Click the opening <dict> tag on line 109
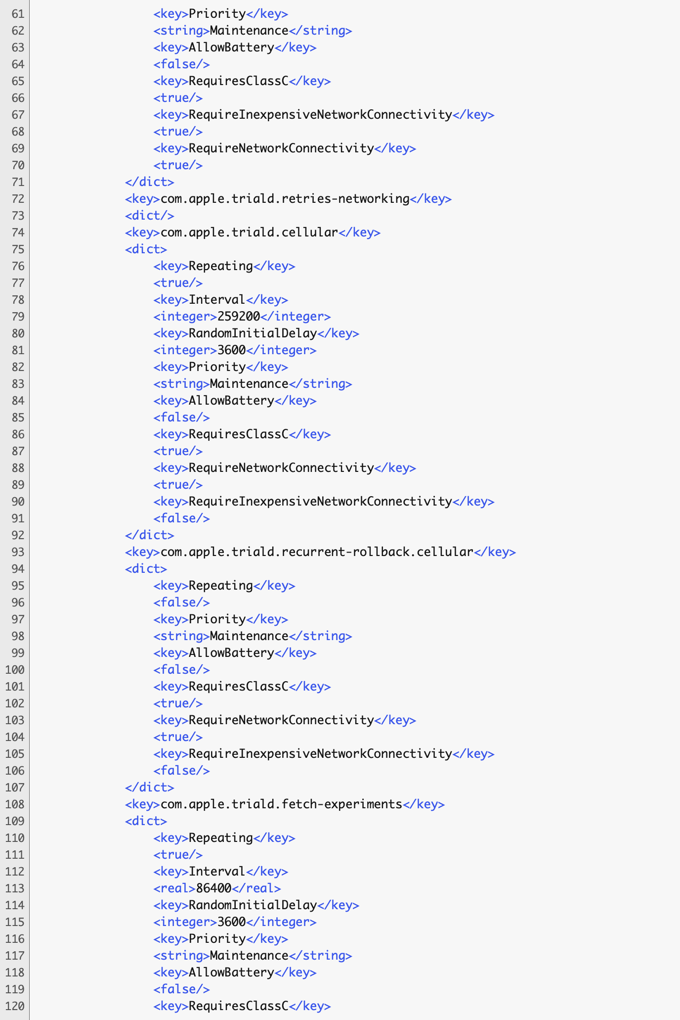The height and width of the screenshot is (1020, 680). [x=146, y=821]
